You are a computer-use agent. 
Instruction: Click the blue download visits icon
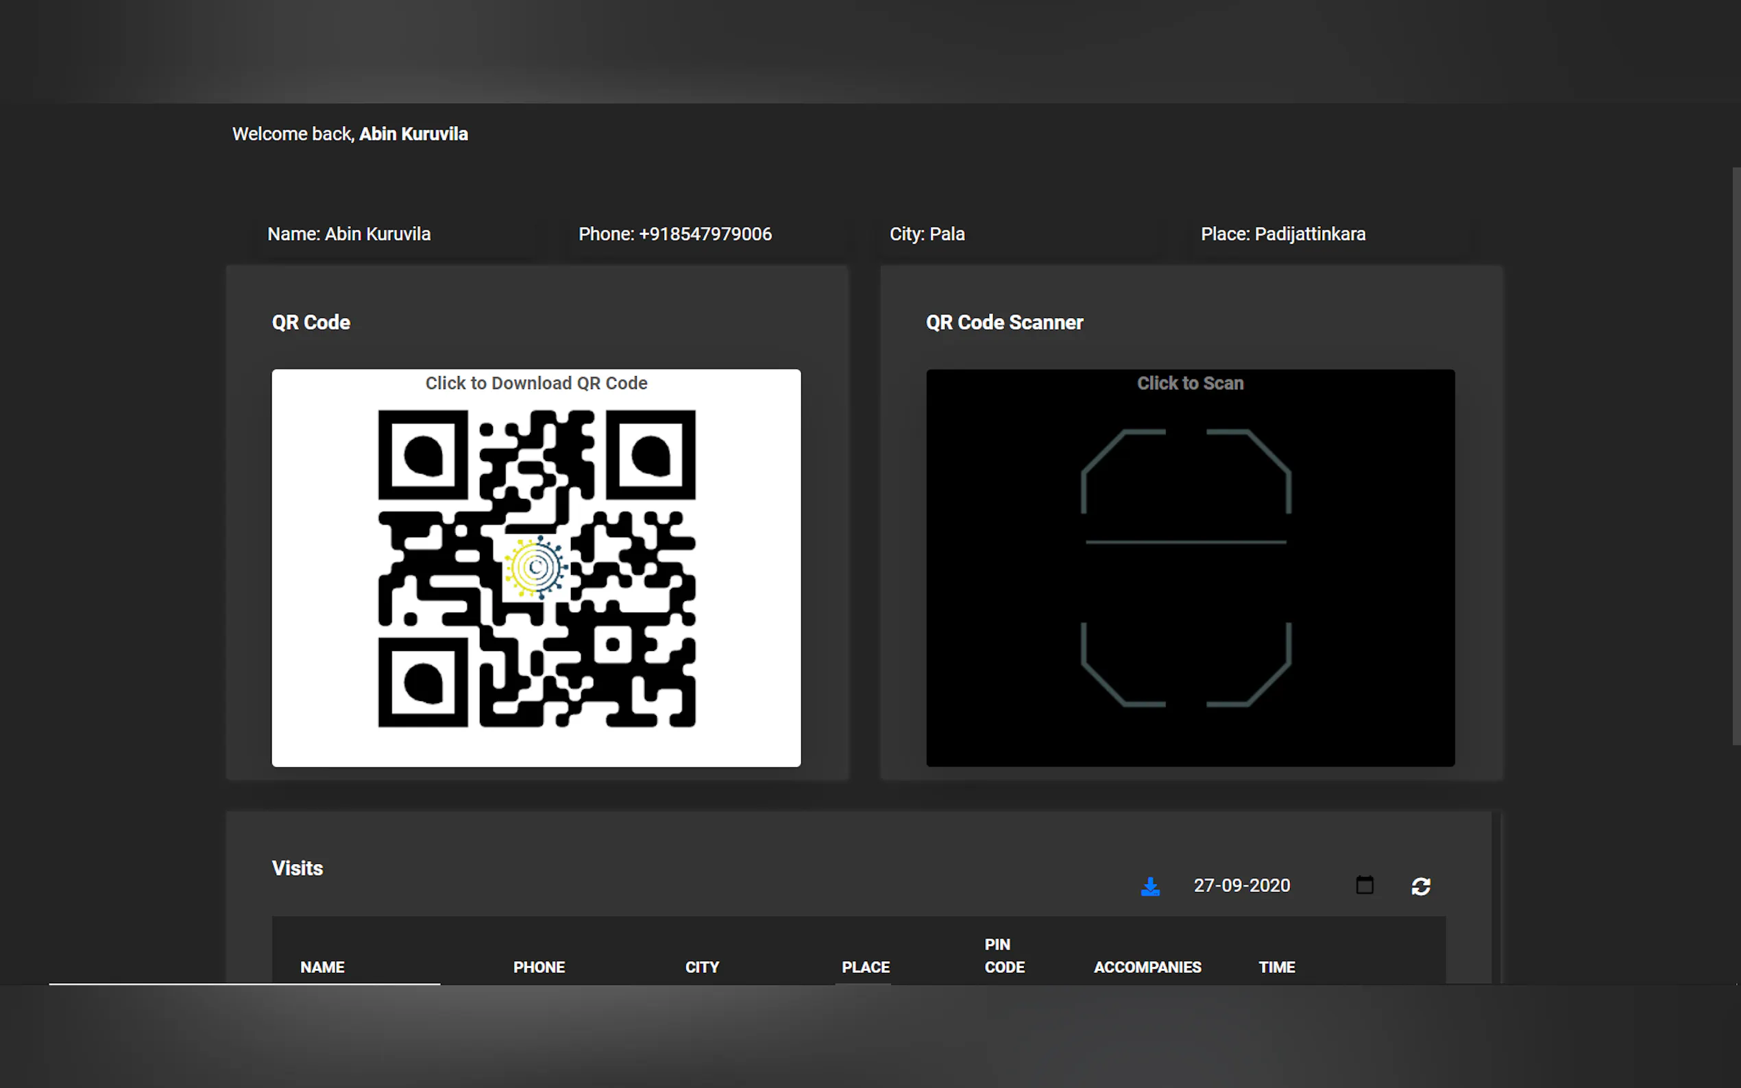[x=1150, y=886]
